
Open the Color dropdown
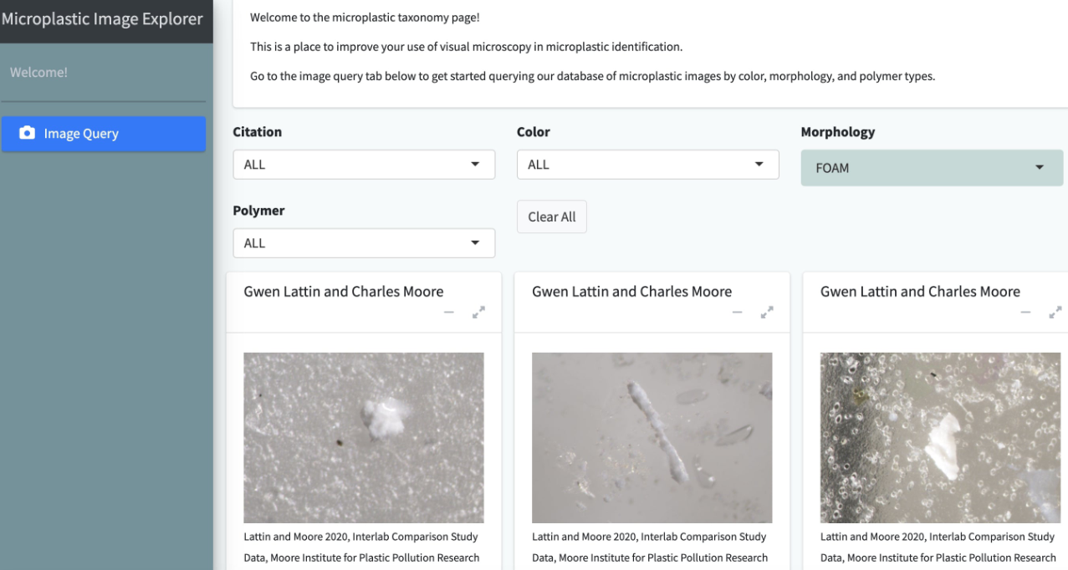tap(648, 165)
